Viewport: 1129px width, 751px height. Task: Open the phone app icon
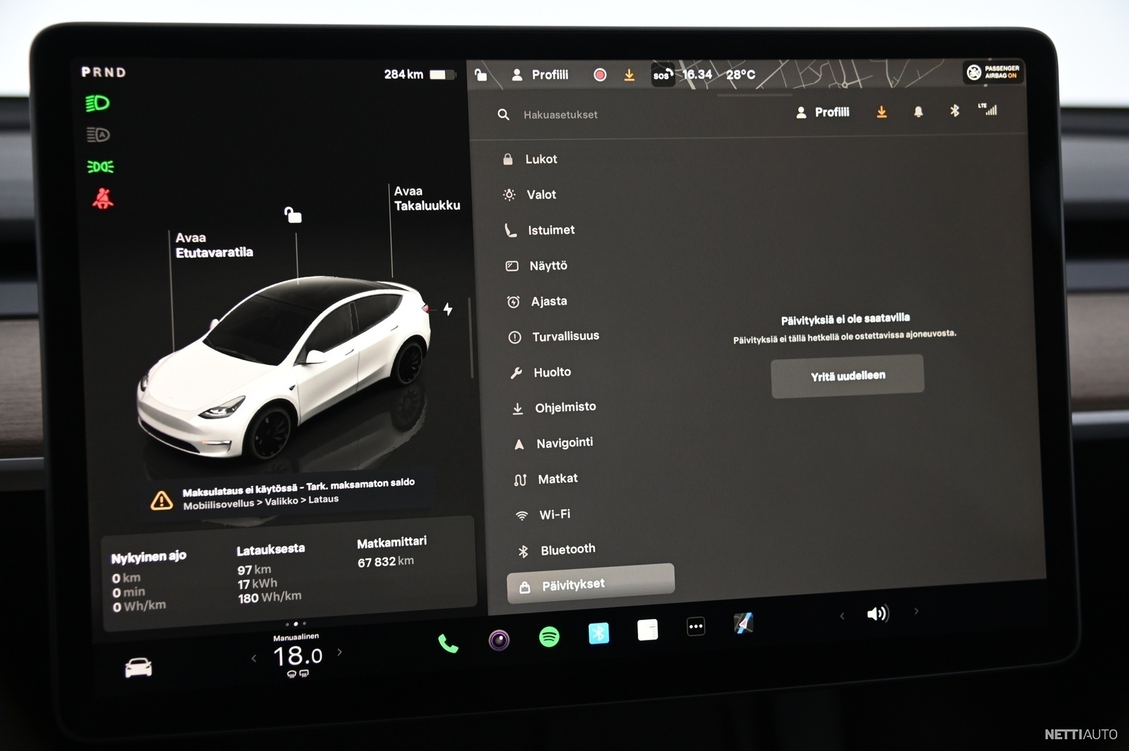[448, 644]
